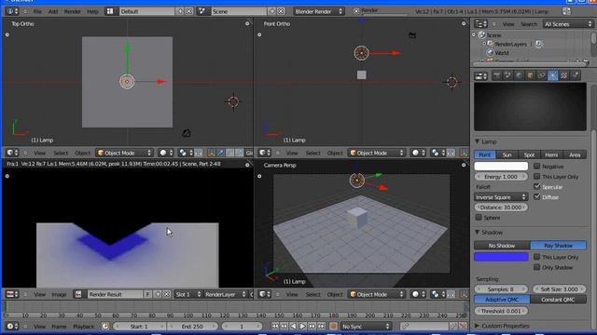
Task: Toggle use preview range clock icon
Action: (x=105, y=327)
